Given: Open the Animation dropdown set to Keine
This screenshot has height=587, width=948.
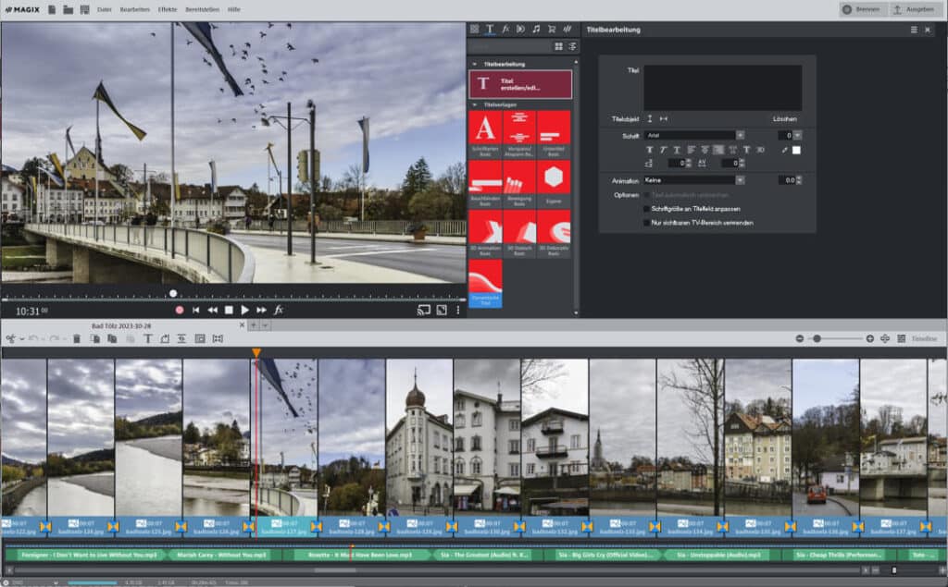Looking at the screenshot, I should pyautogui.click(x=694, y=180).
